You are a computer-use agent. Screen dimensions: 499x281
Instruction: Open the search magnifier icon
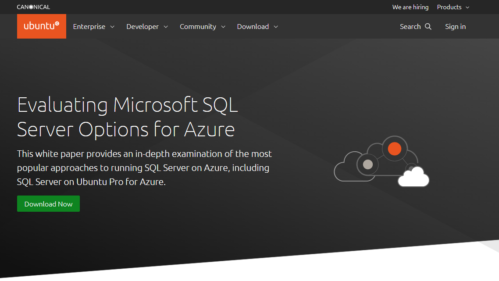click(x=428, y=27)
